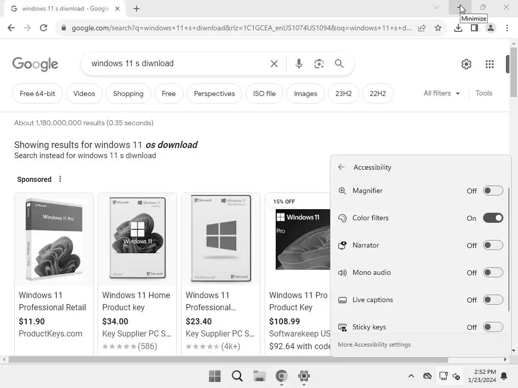Open taskbar Search
The height and width of the screenshot is (388, 518).
237,376
